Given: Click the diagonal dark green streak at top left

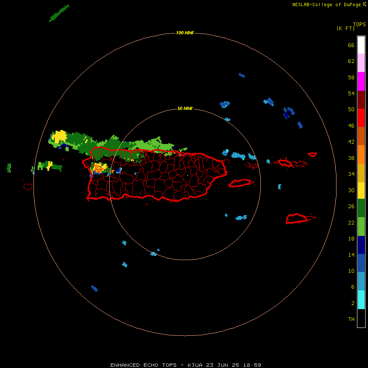Looking at the screenshot, I should click(59, 13).
